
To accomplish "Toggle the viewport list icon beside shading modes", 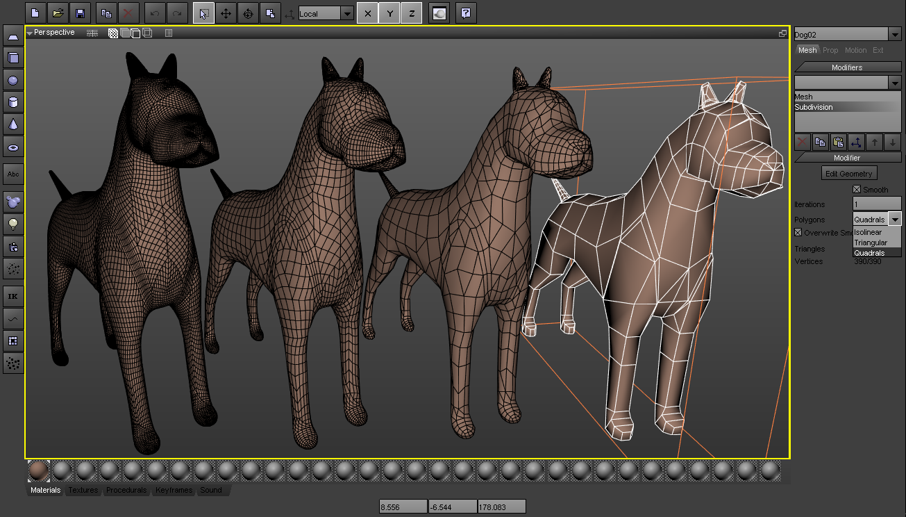I will point(169,33).
